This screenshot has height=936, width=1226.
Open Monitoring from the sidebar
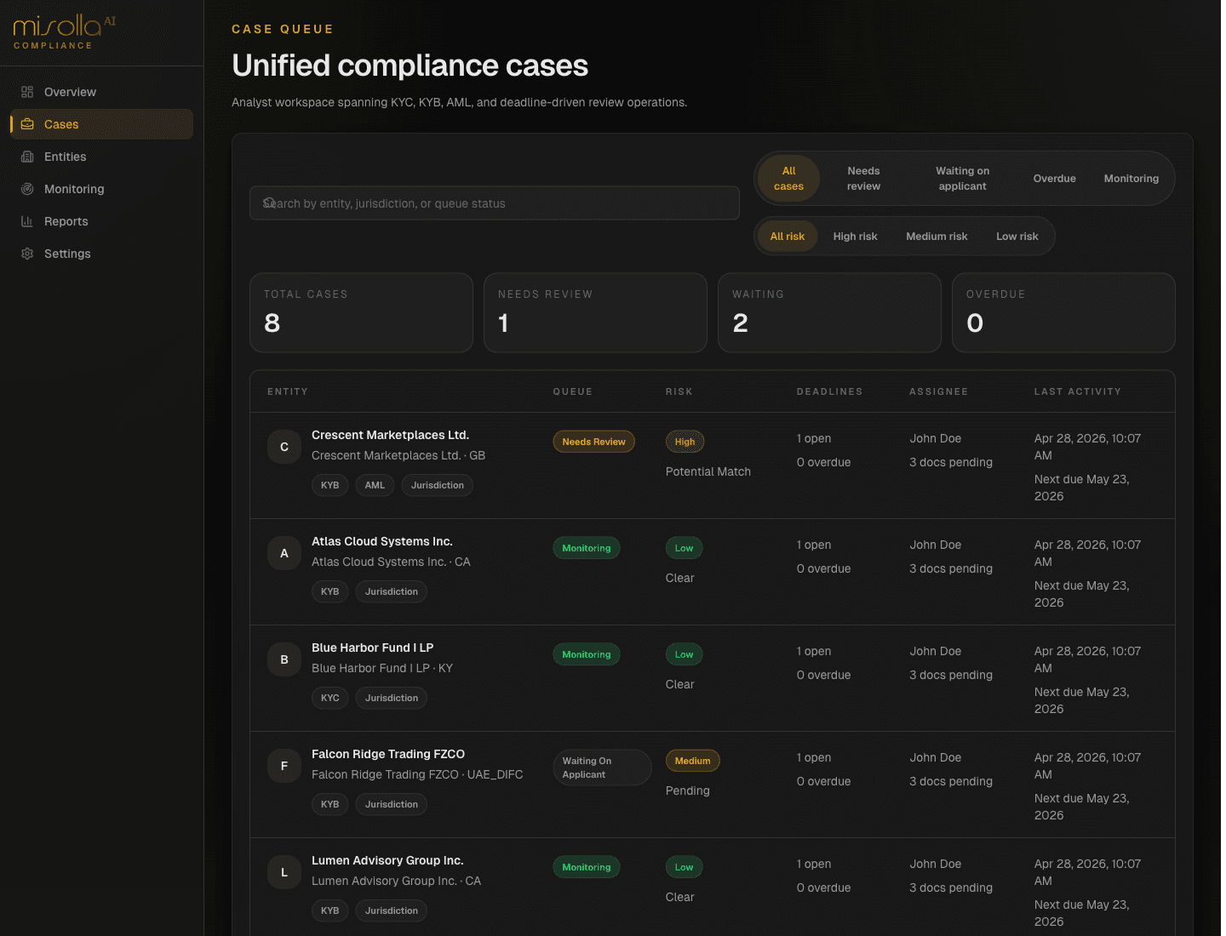pos(101,189)
